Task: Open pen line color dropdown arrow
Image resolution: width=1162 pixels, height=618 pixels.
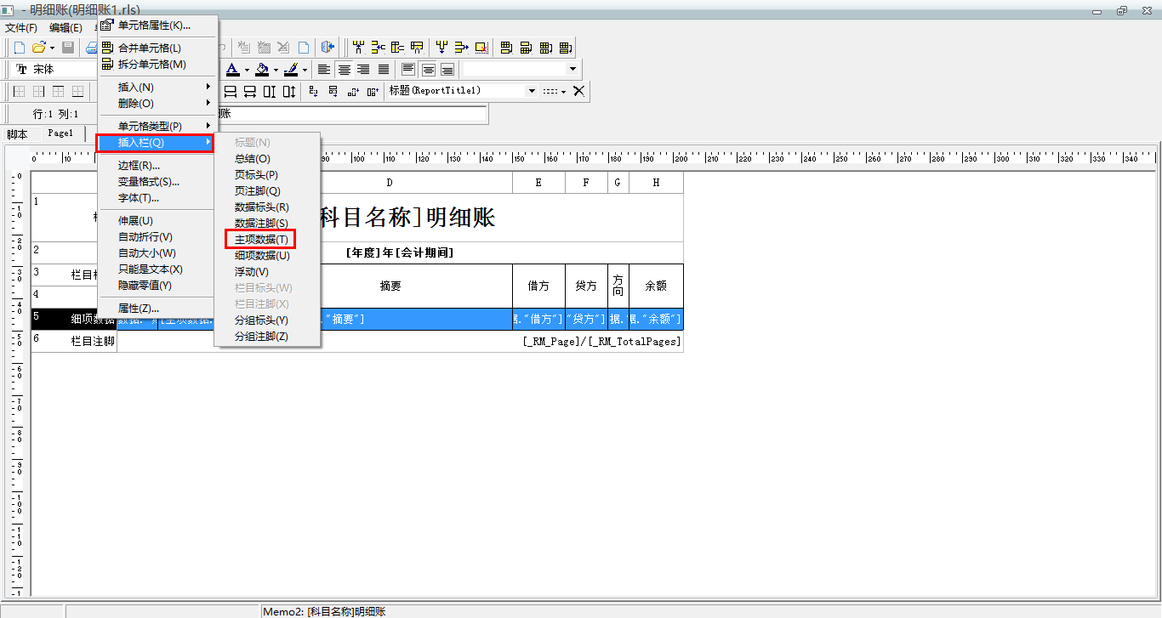Action: [x=305, y=70]
